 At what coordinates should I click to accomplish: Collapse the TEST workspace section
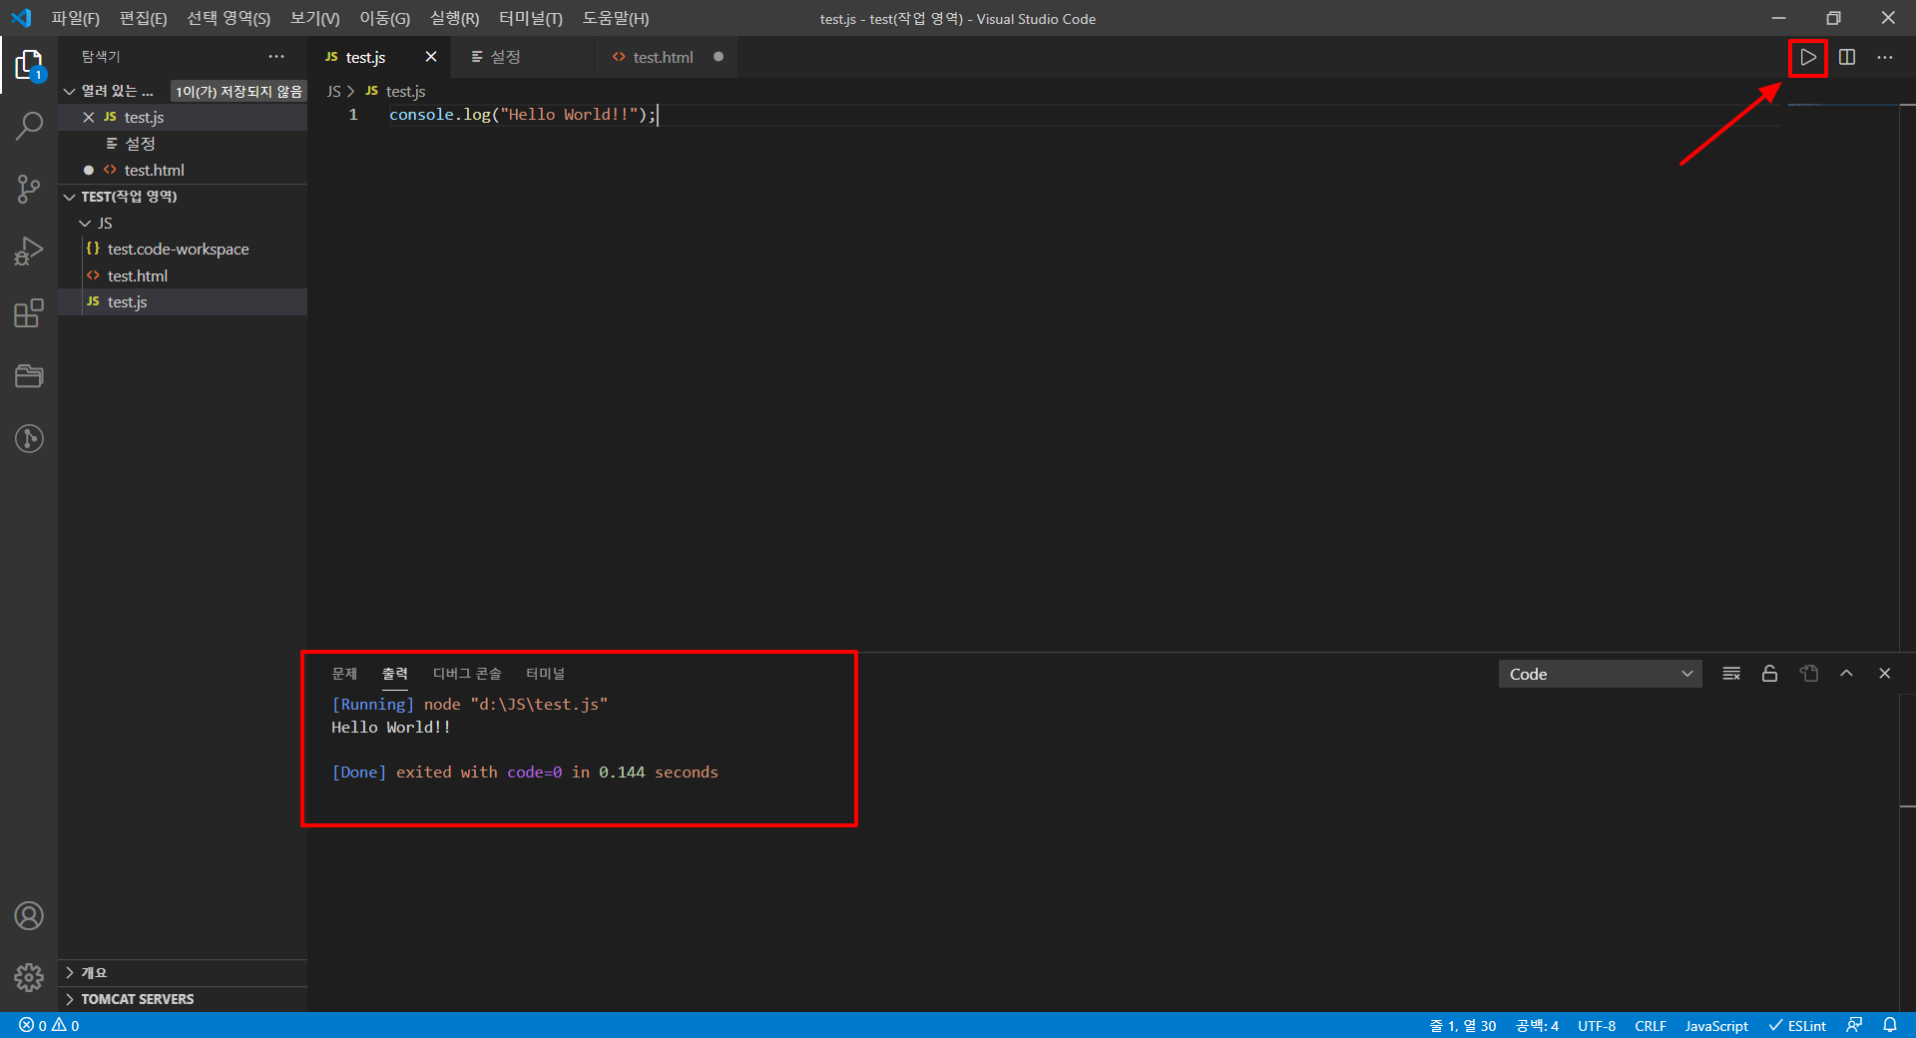pos(183,197)
